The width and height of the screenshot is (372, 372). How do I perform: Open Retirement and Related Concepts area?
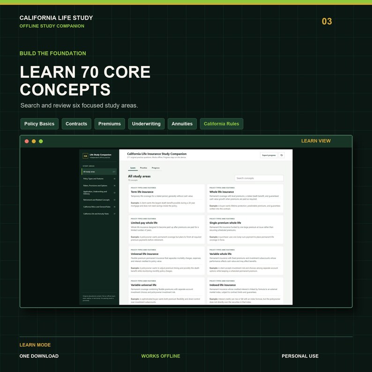(x=99, y=200)
